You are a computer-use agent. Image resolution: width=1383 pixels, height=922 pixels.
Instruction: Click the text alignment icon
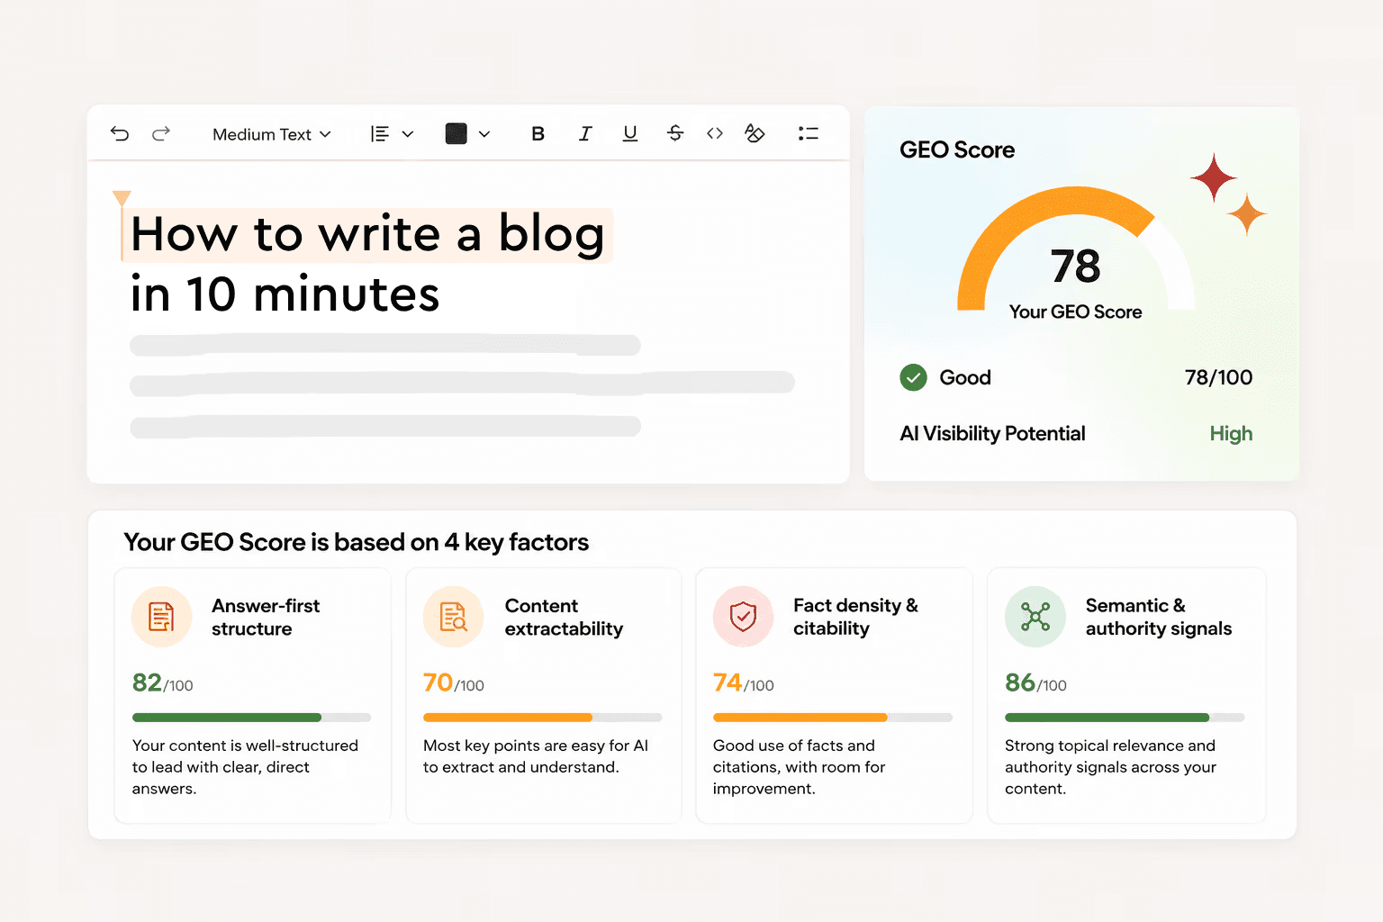pos(380,134)
